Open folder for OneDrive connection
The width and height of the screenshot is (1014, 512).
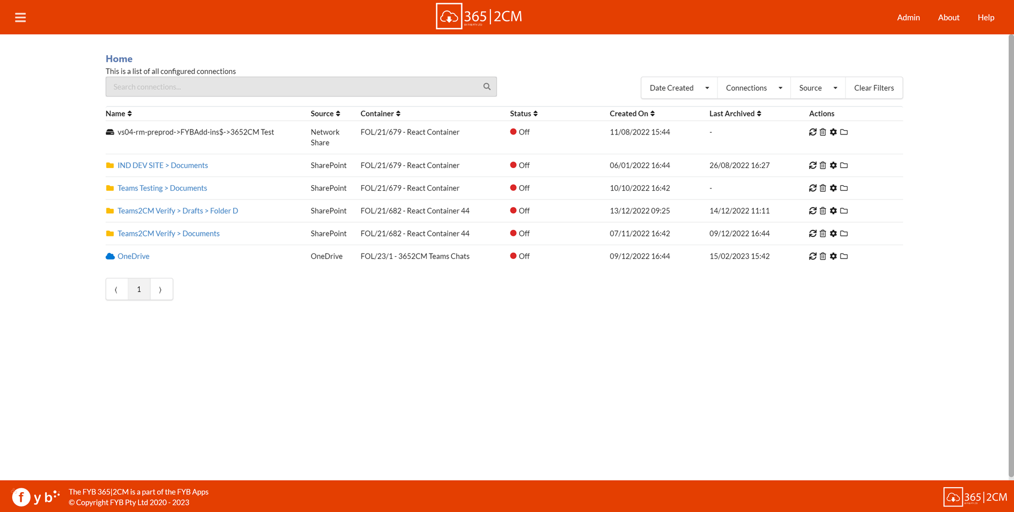tap(844, 256)
